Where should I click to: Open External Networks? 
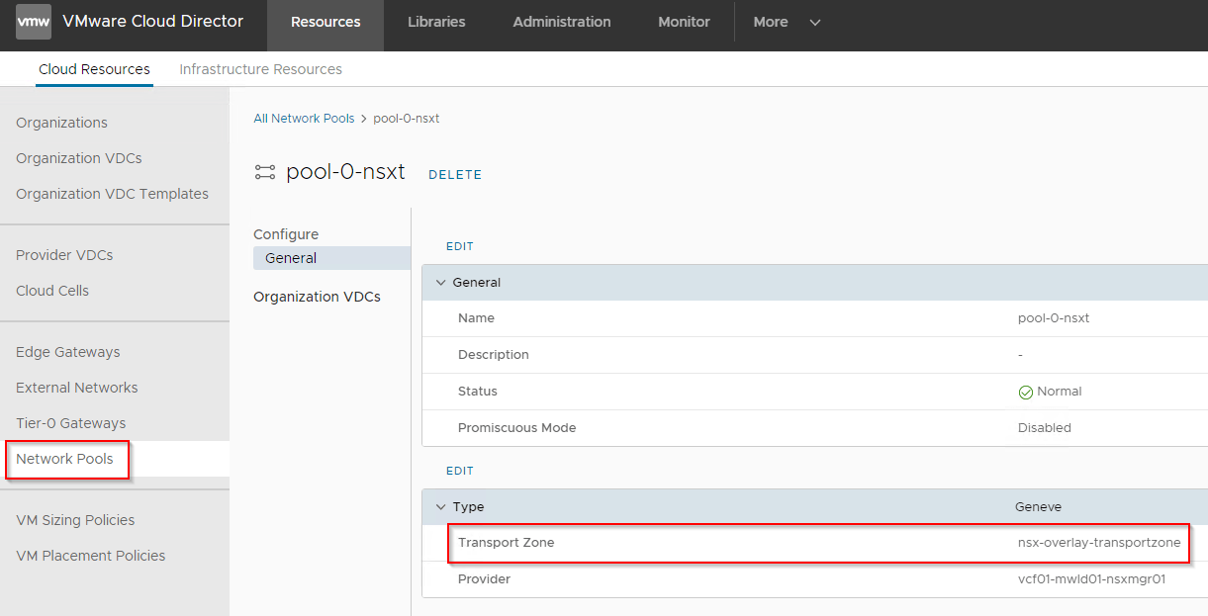pyautogui.click(x=77, y=388)
